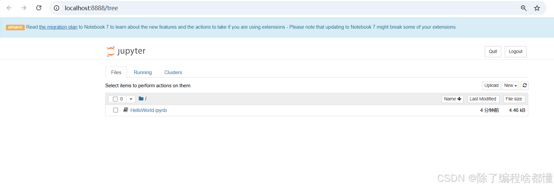Open the Running tab
The height and width of the screenshot is (188, 554).
[x=143, y=72]
